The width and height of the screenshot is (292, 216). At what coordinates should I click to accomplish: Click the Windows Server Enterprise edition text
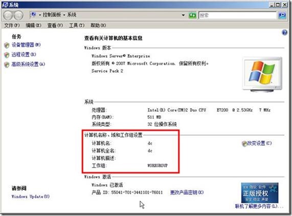[121, 56]
